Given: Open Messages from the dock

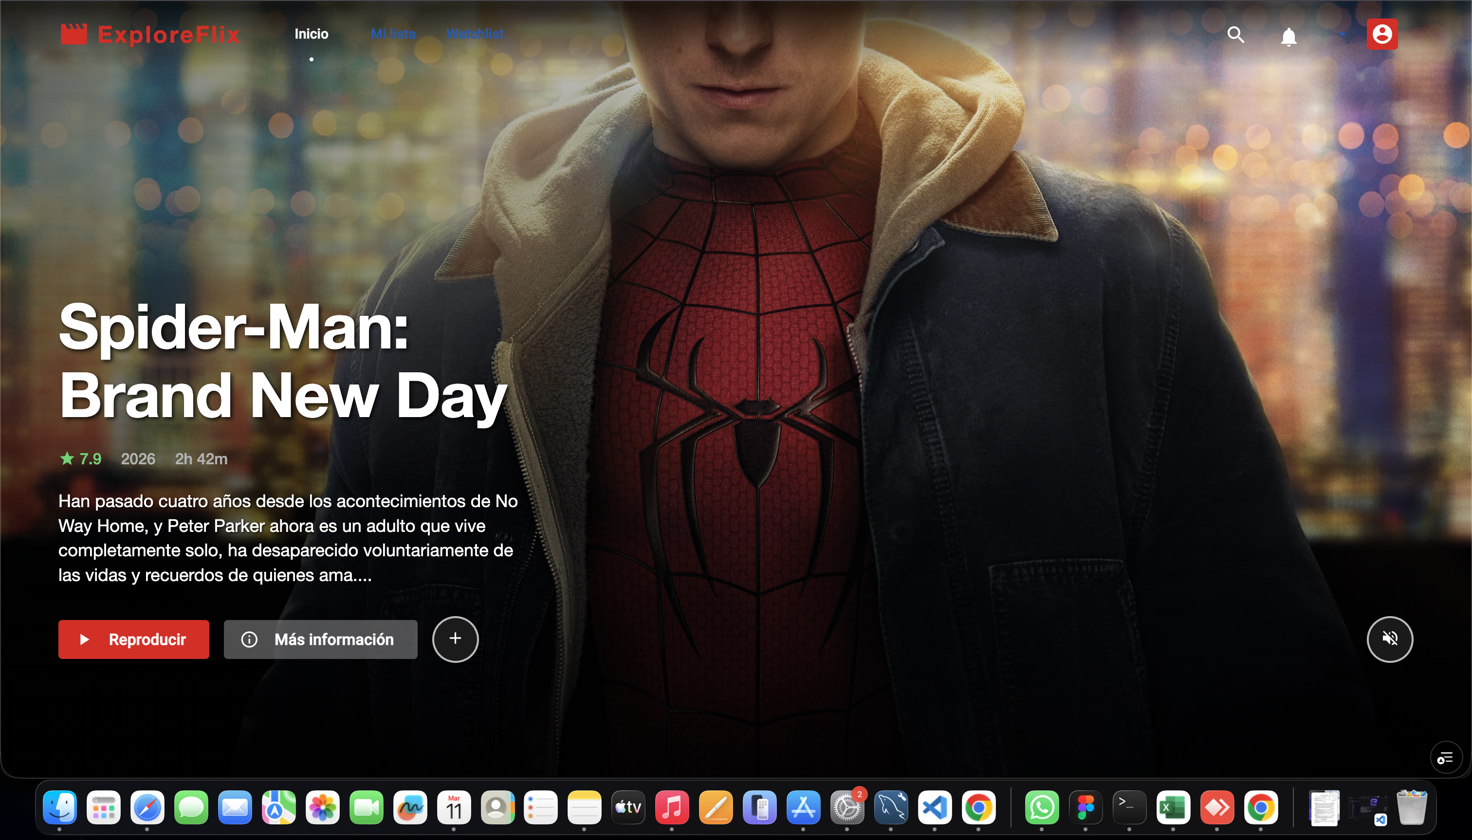Looking at the screenshot, I should coord(191,807).
